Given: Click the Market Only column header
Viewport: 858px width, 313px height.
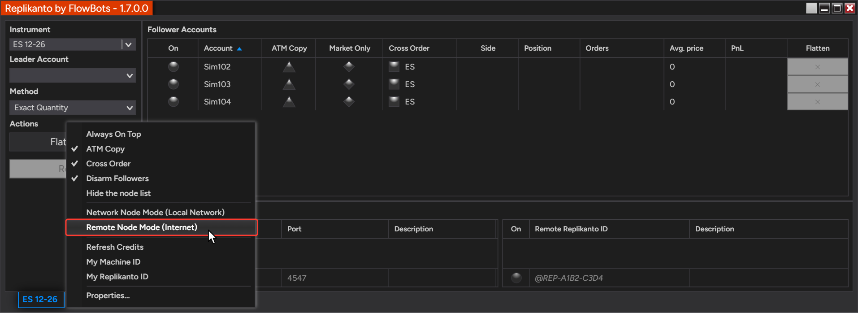Looking at the screenshot, I should 349,48.
